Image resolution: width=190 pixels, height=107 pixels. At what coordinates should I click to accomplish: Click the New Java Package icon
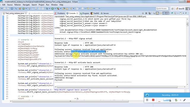pos(20,9)
